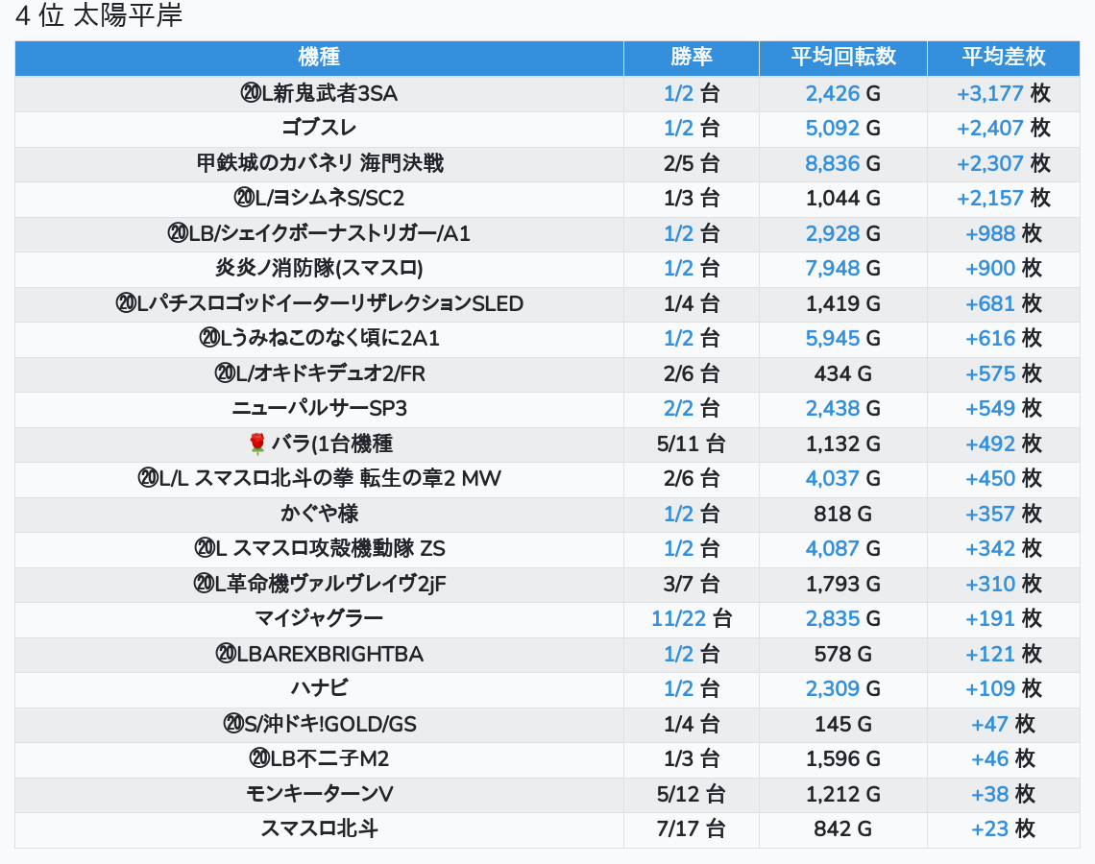Click the ハナビ machine name cell
This screenshot has width=1095, height=864.
(319, 688)
